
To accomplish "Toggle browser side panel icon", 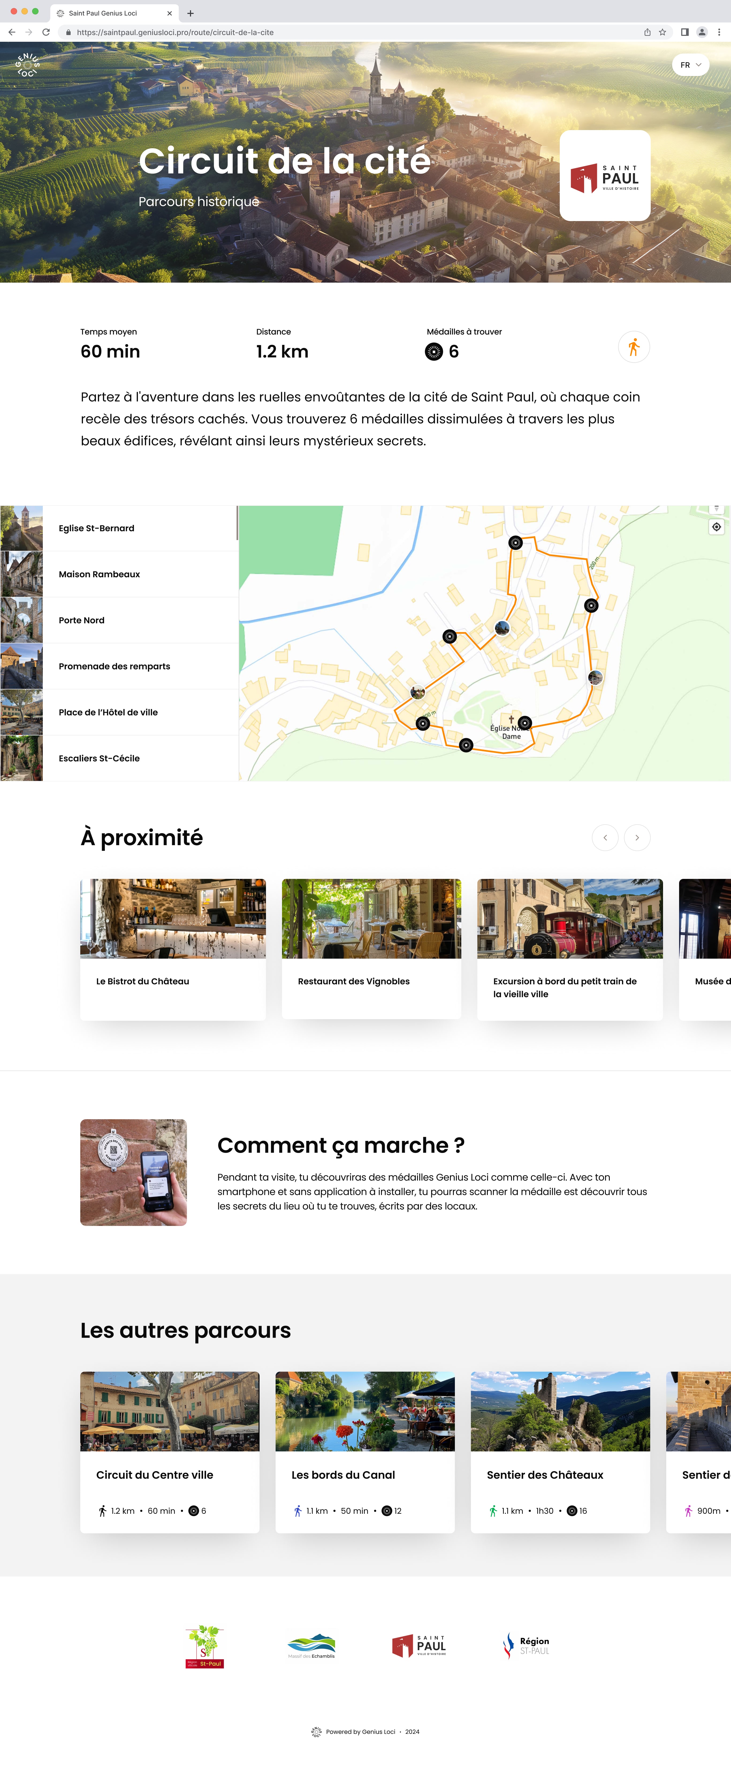I will coord(685,32).
